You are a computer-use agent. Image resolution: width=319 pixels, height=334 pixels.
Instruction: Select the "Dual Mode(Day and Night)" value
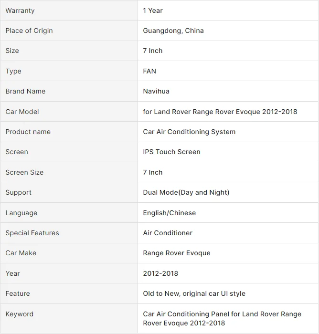[x=186, y=192]
